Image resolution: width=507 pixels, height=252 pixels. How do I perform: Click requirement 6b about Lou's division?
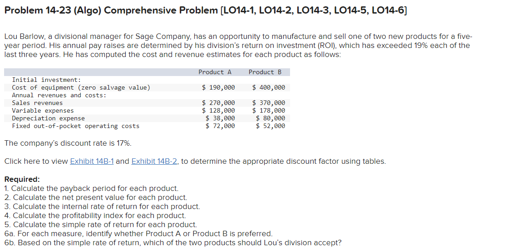173,242
